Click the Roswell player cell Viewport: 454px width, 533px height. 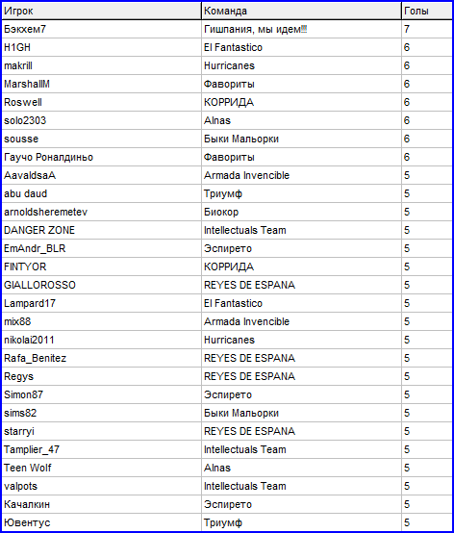[x=102, y=102]
